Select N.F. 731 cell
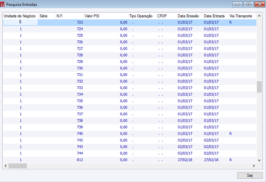The image size is (266, 182). click(x=70, y=75)
